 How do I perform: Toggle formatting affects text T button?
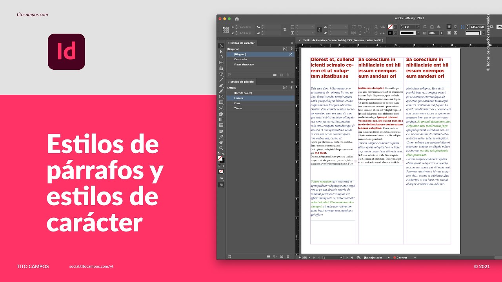pyautogui.click(x=223, y=166)
